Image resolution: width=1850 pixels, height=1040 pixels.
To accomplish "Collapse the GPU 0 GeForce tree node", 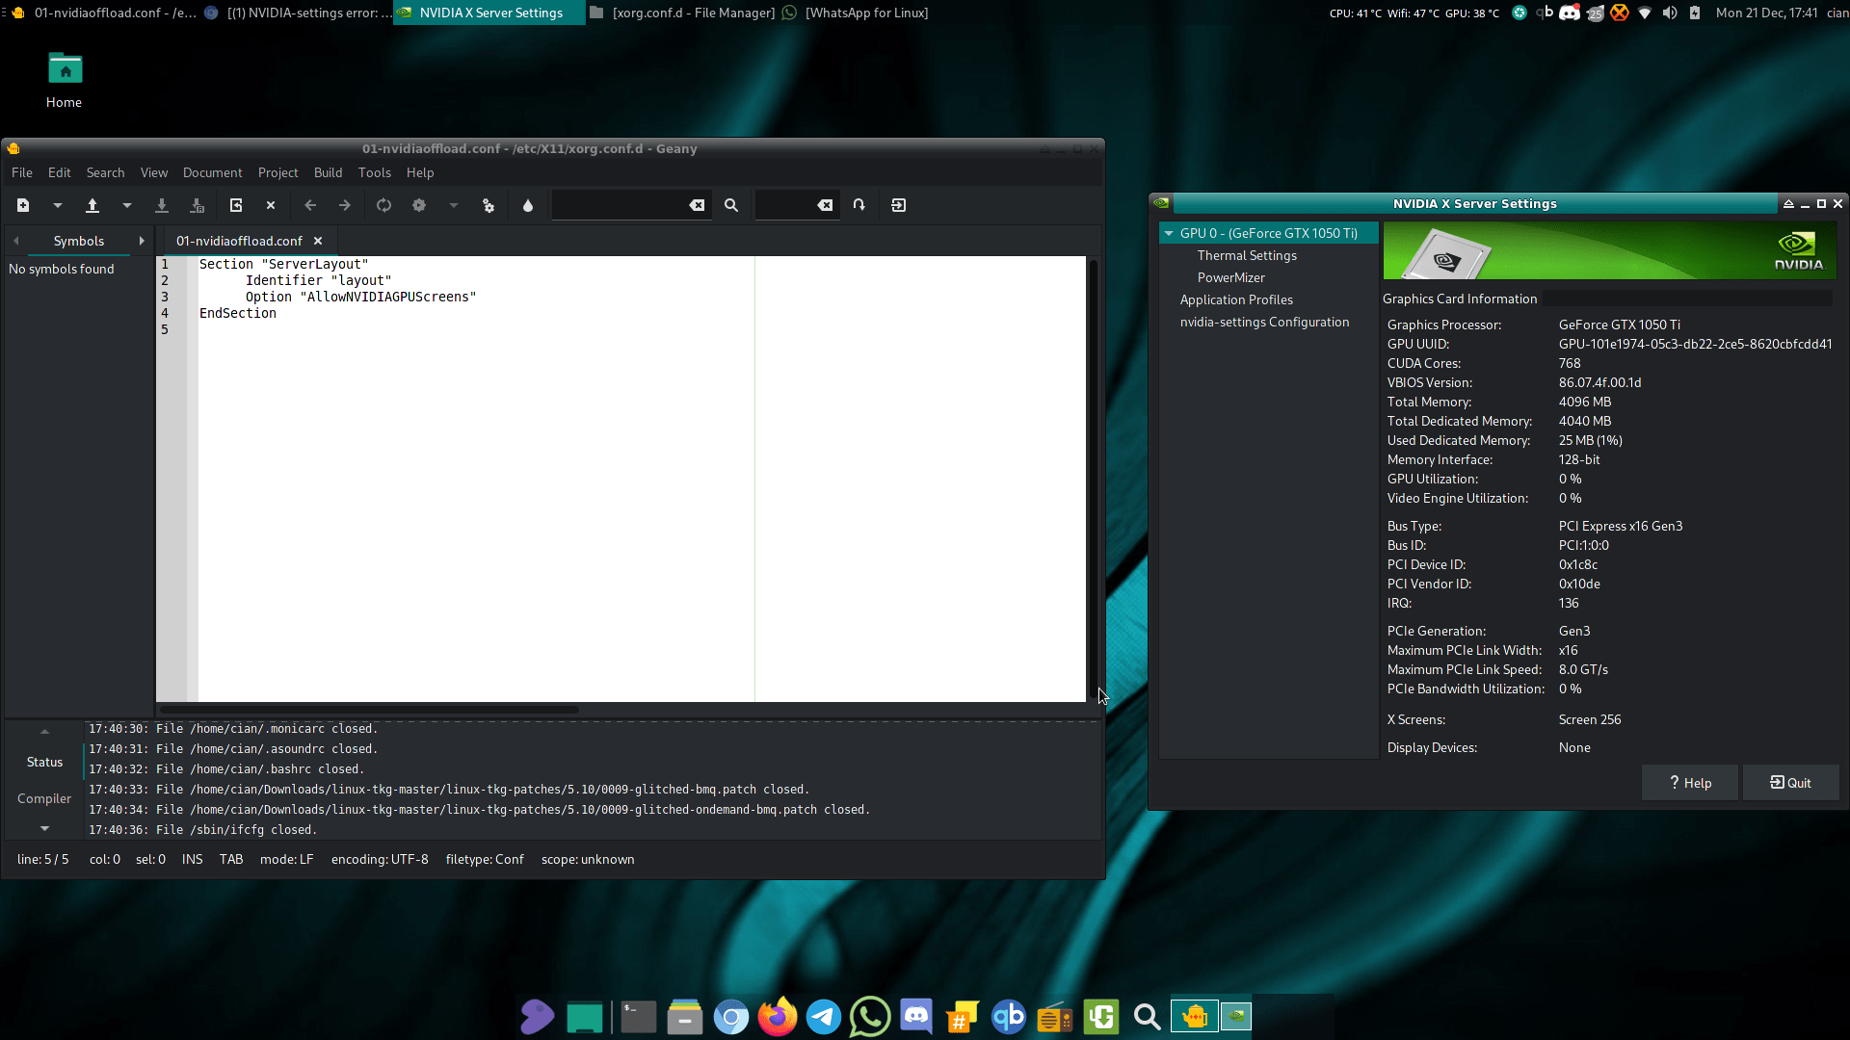I will click(x=1169, y=233).
